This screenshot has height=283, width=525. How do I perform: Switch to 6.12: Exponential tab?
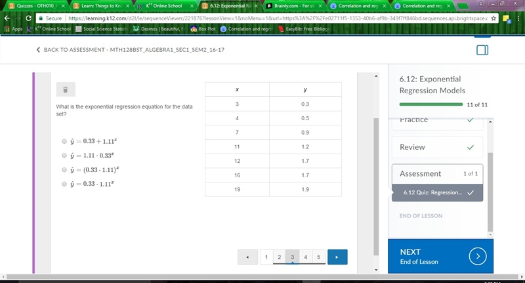click(x=230, y=6)
